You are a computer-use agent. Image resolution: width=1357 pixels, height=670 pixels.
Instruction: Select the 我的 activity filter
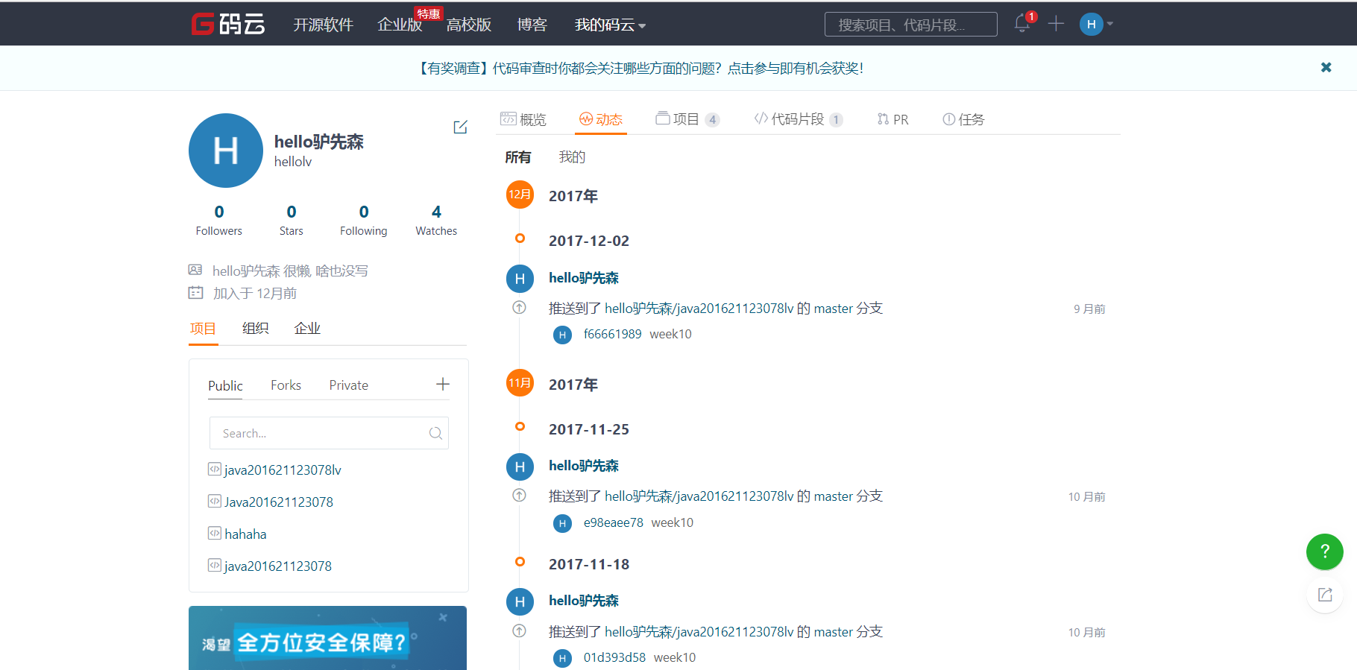point(572,157)
